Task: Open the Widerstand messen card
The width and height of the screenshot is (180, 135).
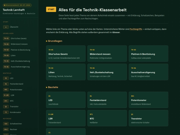Action: tap(107, 53)
